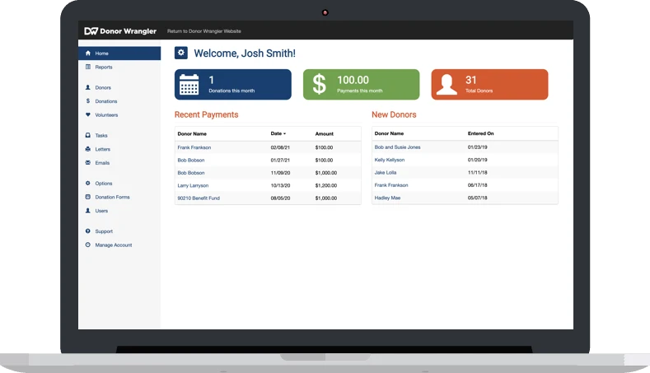Click the green Payments this month card
The width and height of the screenshot is (650, 373).
(x=361, y=85)
